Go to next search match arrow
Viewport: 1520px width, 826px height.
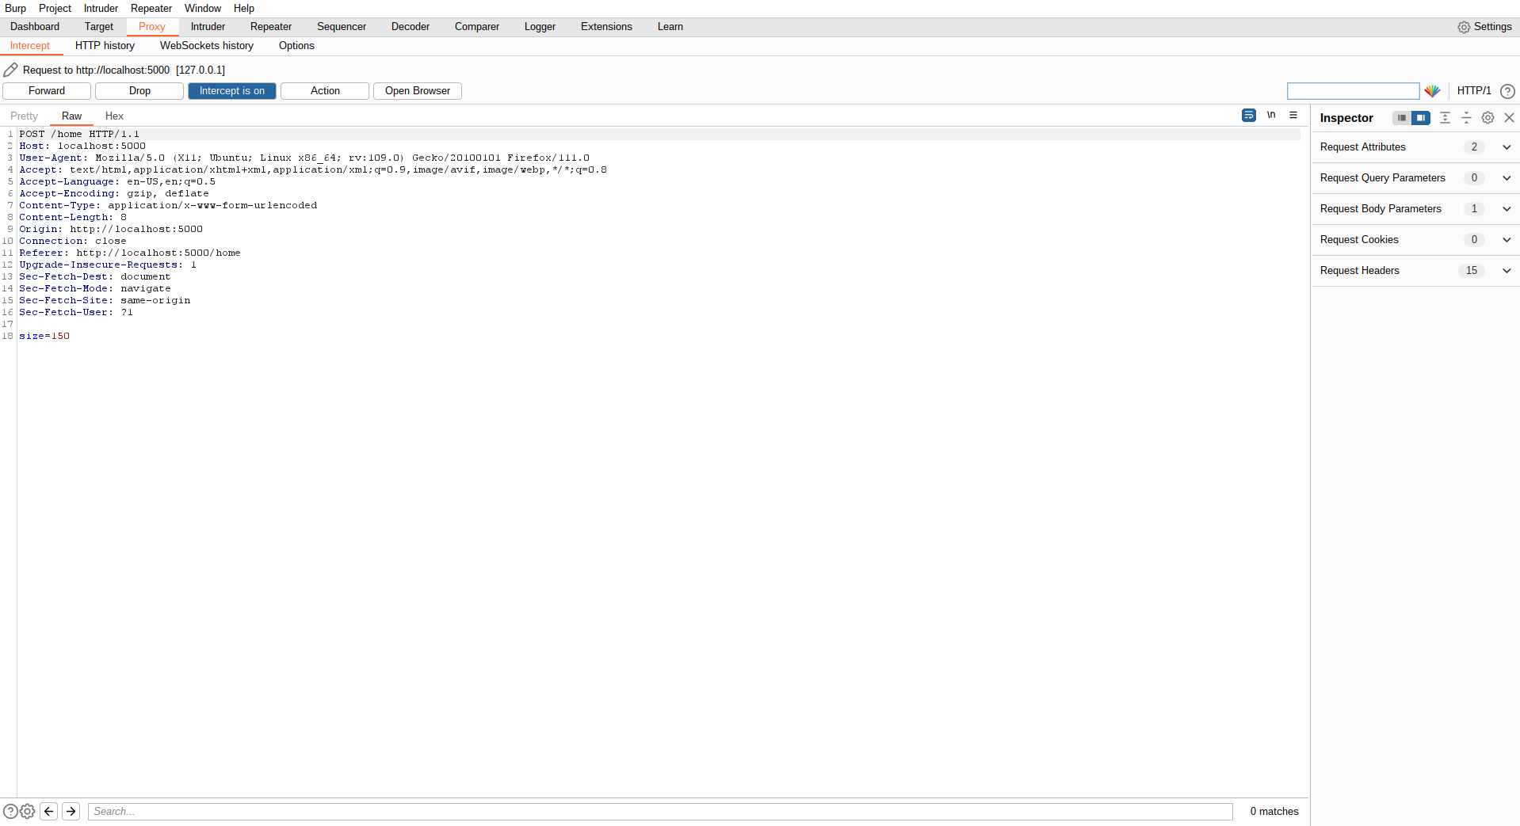pos(71,811)
